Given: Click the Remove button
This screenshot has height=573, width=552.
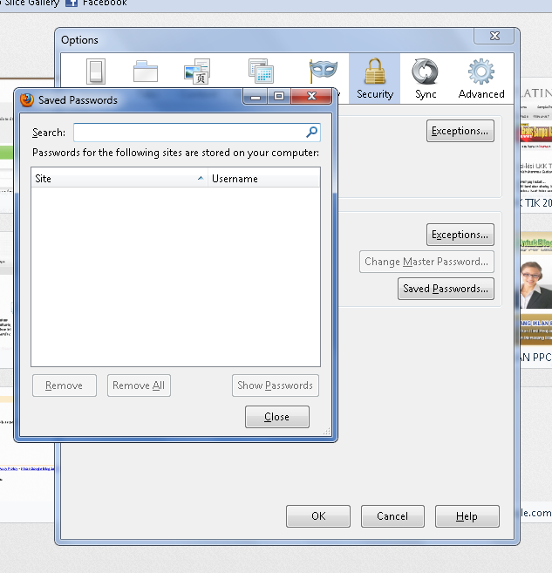Looking at the screenshot, I should pyautogui.click(x=65, y=385).
